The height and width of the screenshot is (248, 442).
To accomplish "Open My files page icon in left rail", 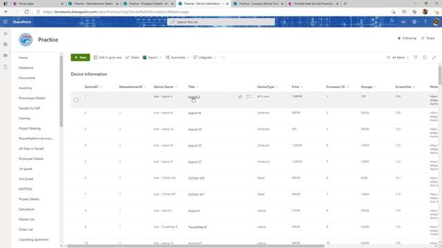I will [6, 67].
